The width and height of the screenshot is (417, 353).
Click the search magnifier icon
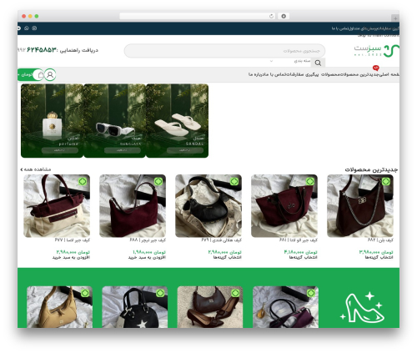[x=318, y=63]
